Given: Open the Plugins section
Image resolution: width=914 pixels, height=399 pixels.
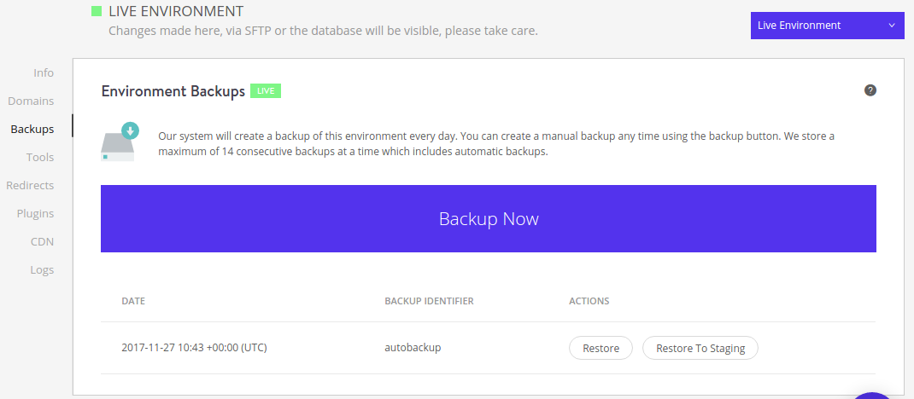Looking at the screenshot, I should point(35,214).
